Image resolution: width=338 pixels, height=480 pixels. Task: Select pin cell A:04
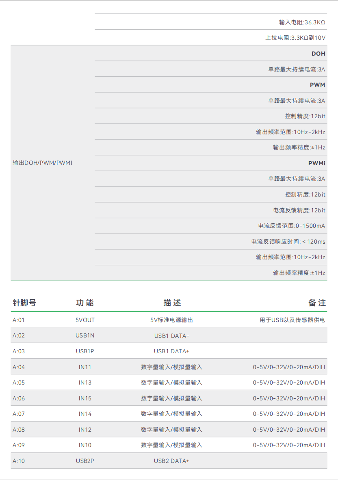(x=18, y=368)
